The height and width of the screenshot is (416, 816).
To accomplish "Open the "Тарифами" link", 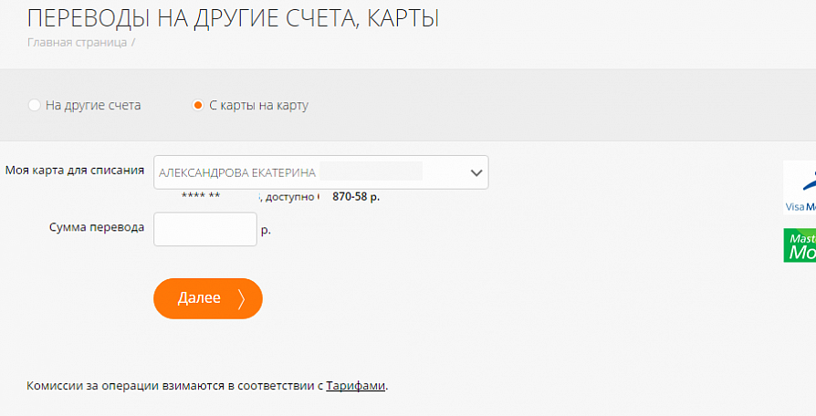I will tap(355, 385).
